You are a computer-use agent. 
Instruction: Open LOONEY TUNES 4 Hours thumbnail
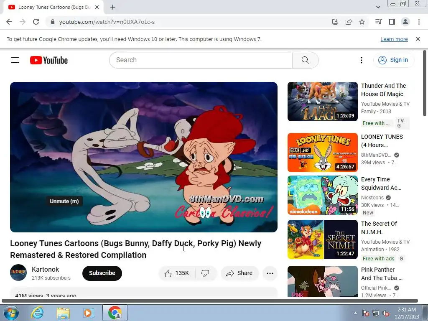pyautogui.click(x=322, y=152)
